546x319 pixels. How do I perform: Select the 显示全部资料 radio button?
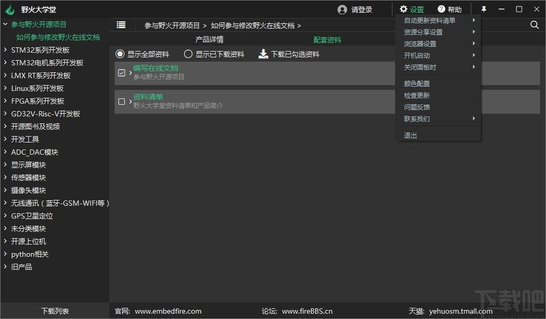pos(120,54)
